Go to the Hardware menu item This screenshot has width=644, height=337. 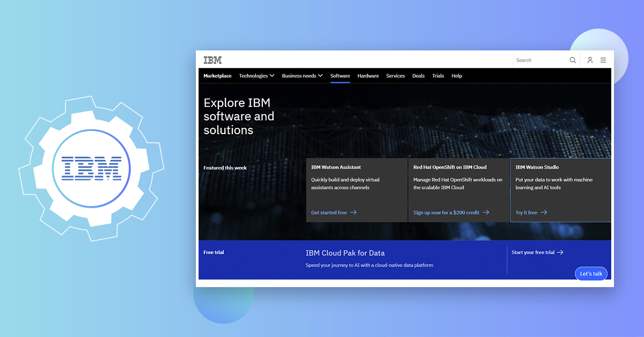tap(368, 76)
